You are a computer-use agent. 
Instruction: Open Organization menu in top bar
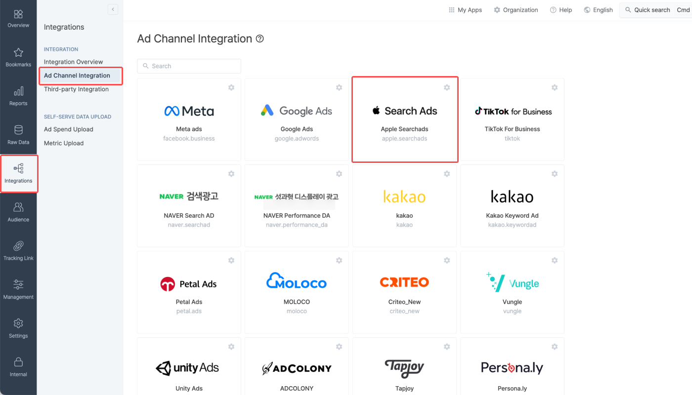click(516, 10)
